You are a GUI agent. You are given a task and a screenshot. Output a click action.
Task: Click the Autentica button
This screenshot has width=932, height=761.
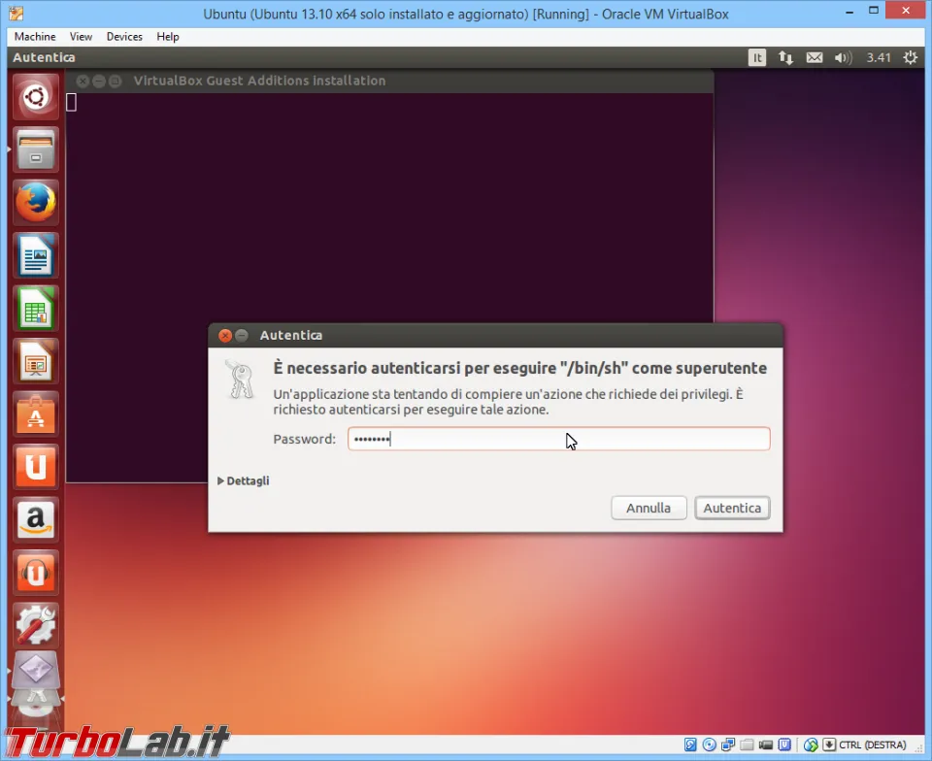[732, 508]
